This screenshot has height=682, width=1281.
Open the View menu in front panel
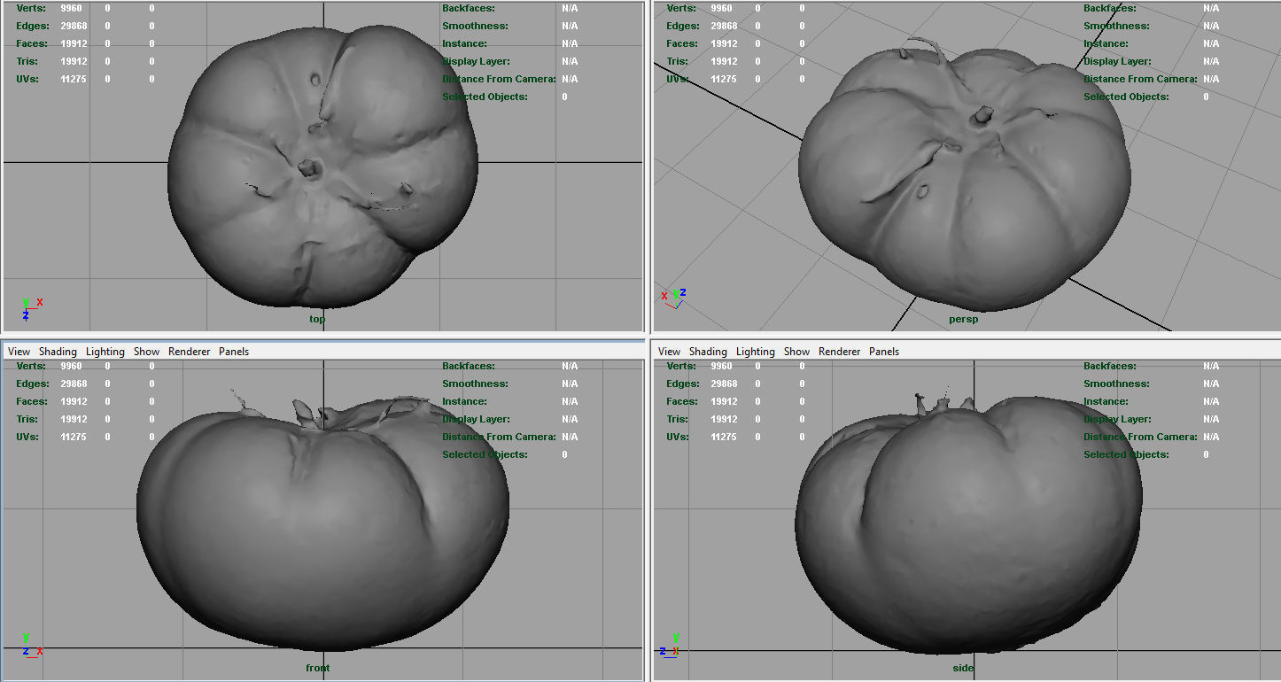[x=19, y=352]
